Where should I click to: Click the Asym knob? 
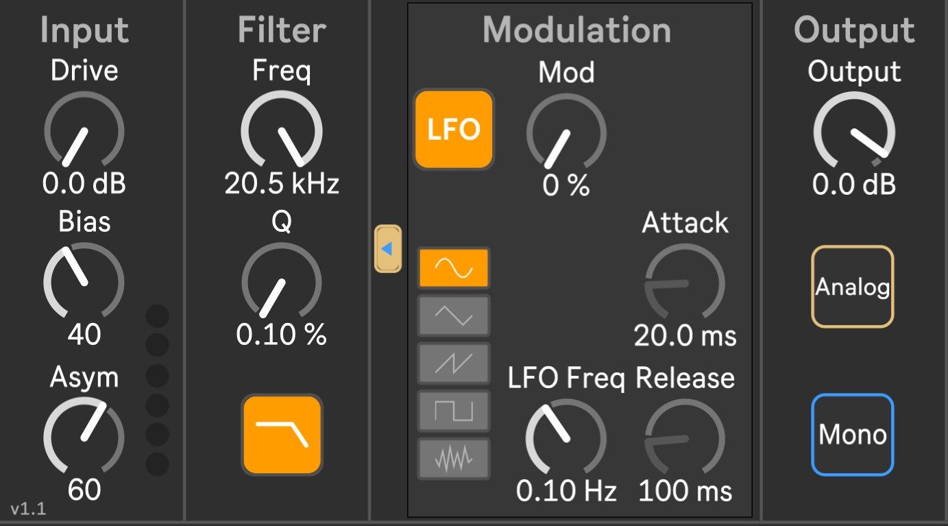84,437
